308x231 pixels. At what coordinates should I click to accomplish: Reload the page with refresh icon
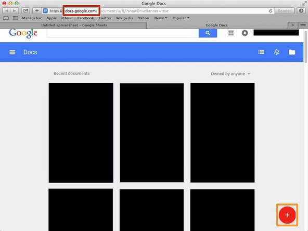coord(271,11)
